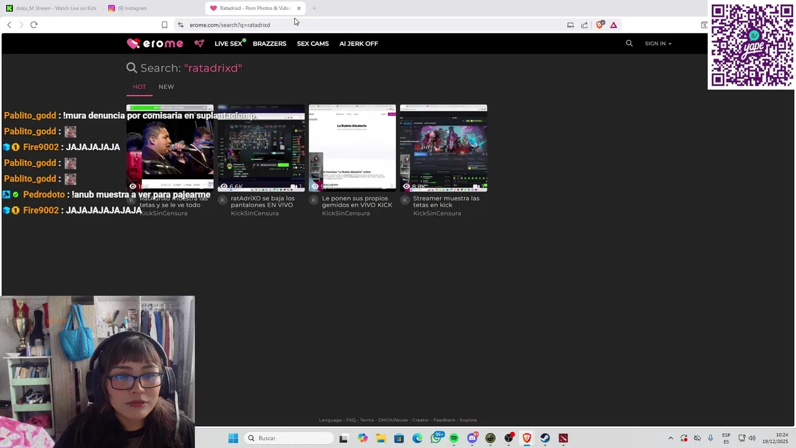This screenshot has width=796, height=448.
Task: Open 'Le ponen sus propios gemidos' album title
Action: click(x=357, y=202)
